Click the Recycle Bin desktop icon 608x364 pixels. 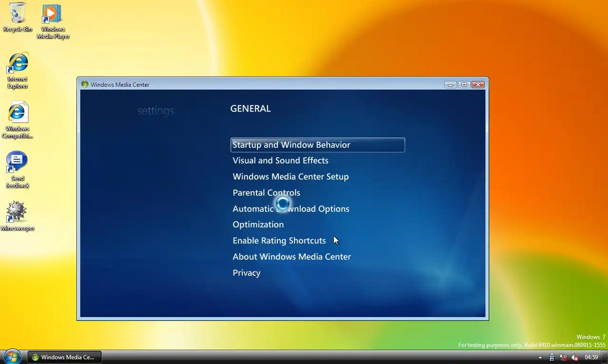pos(18,17)
